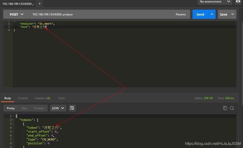The width and height of the screenshot is (243, 148).
Task: Click the "start_offset": 0 line
Action: click(42, 132)
